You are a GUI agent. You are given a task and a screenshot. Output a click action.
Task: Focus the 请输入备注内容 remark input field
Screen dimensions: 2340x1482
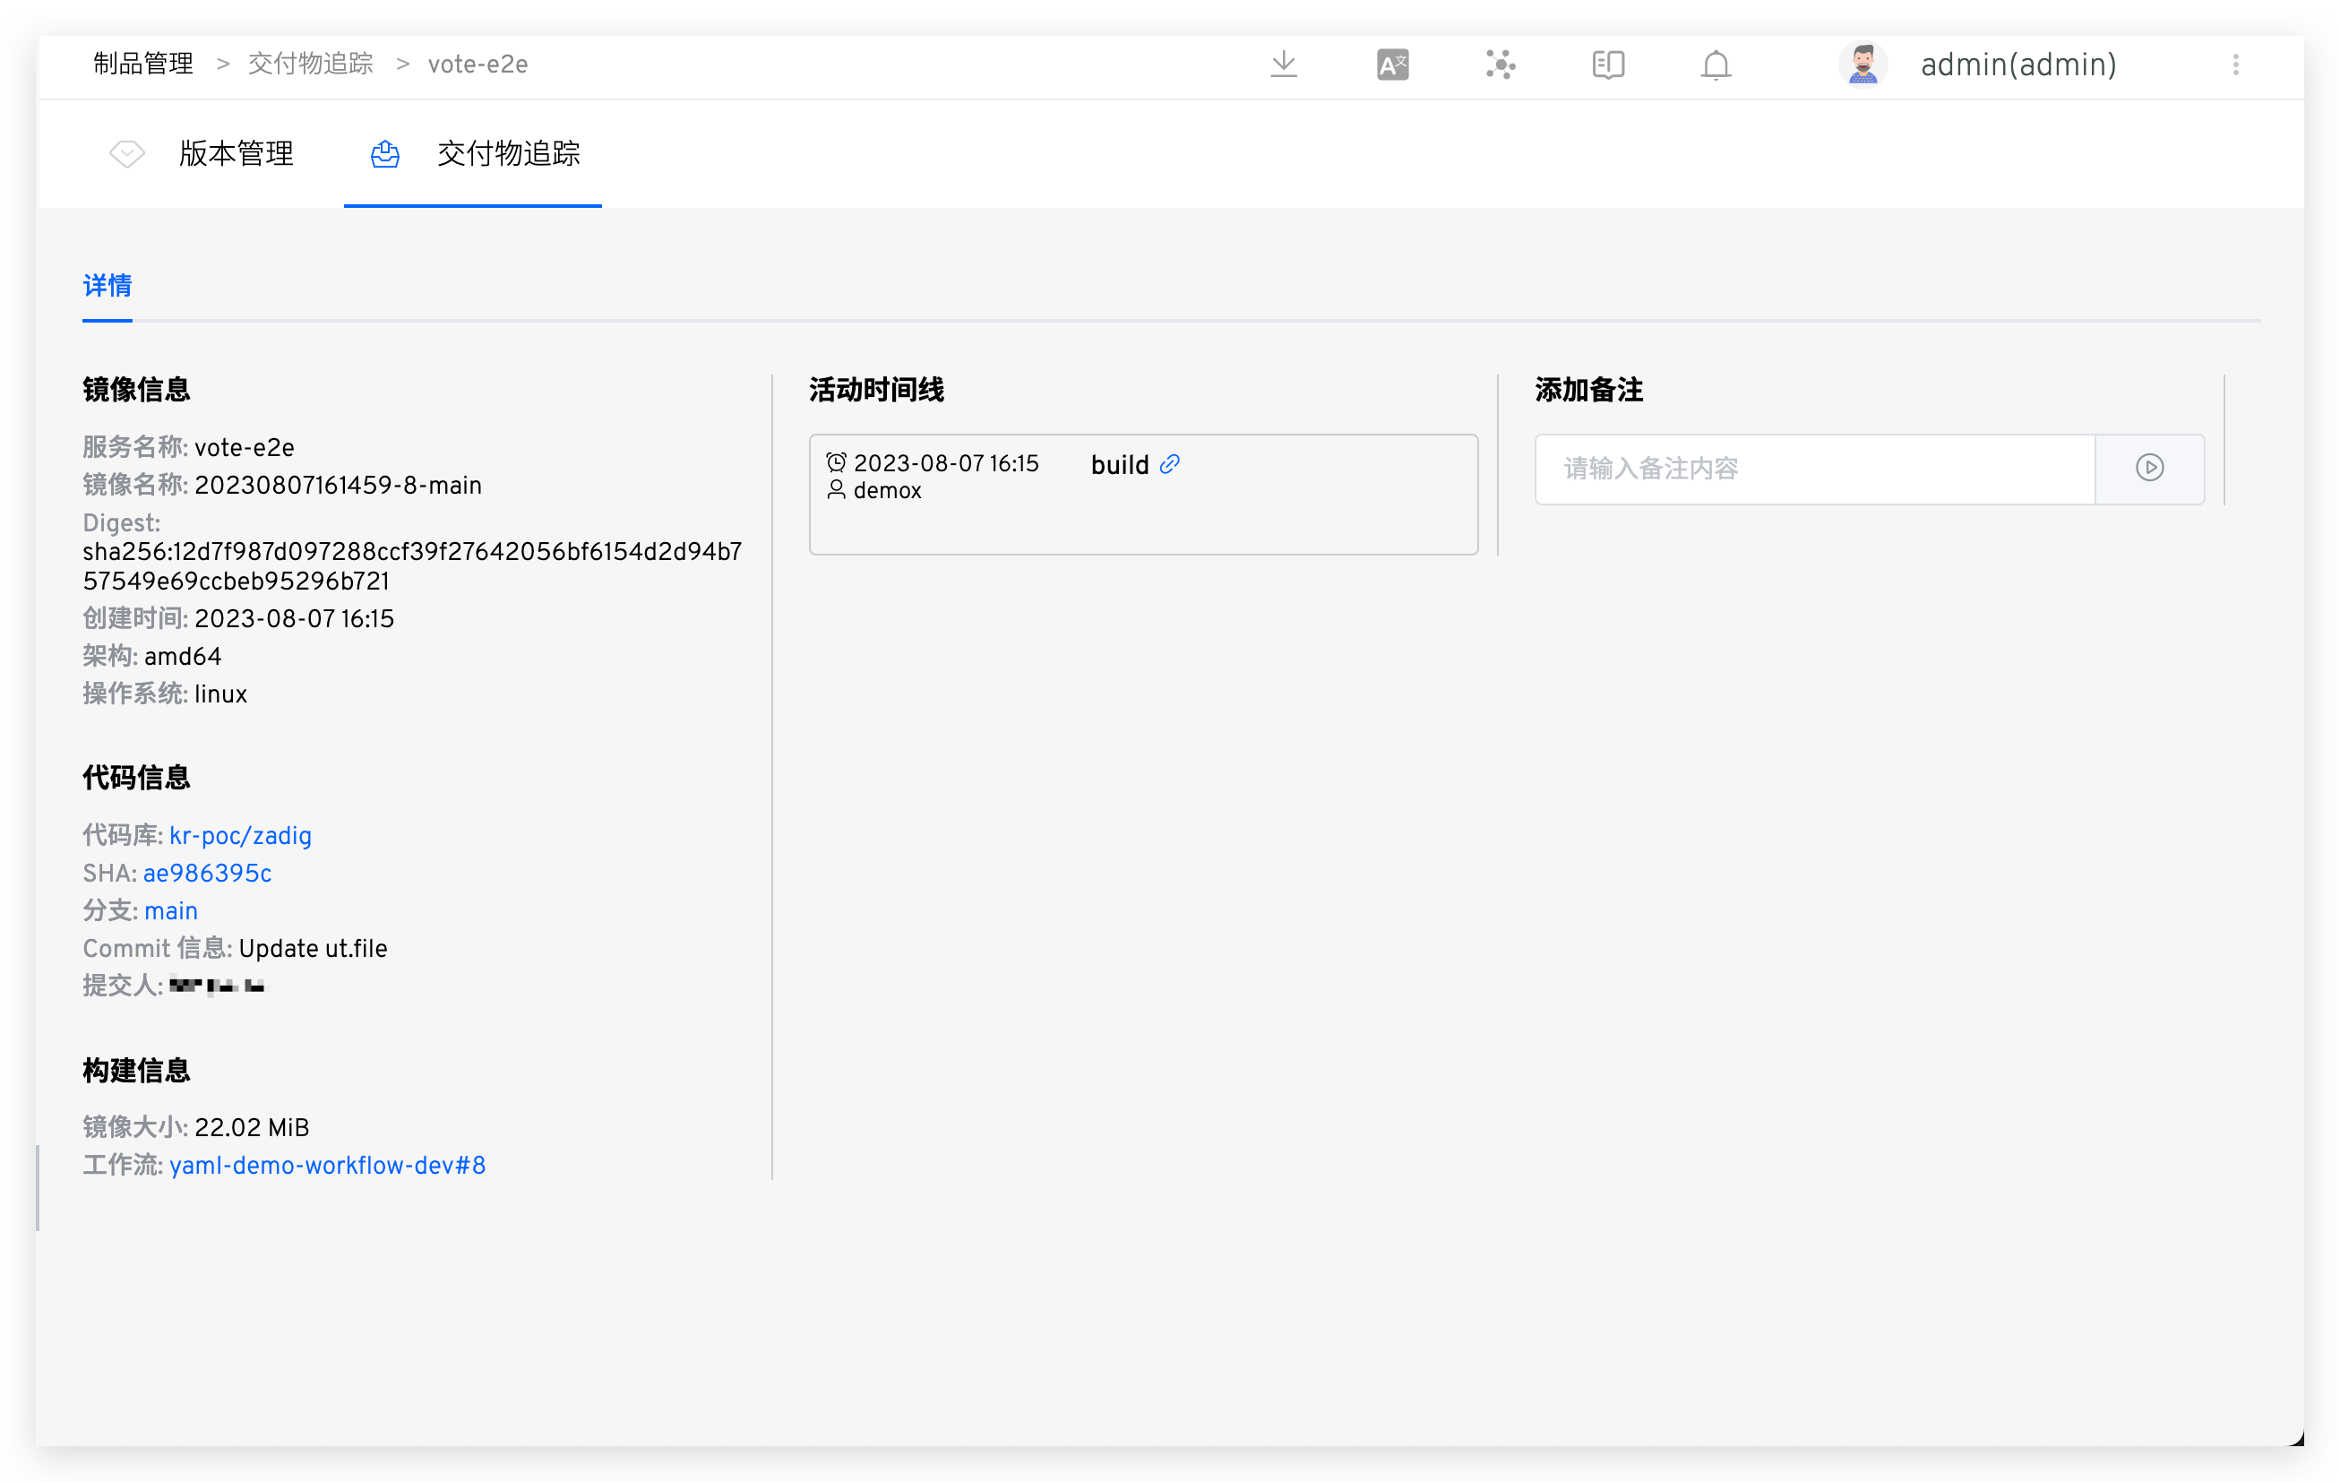point(1813,469)
